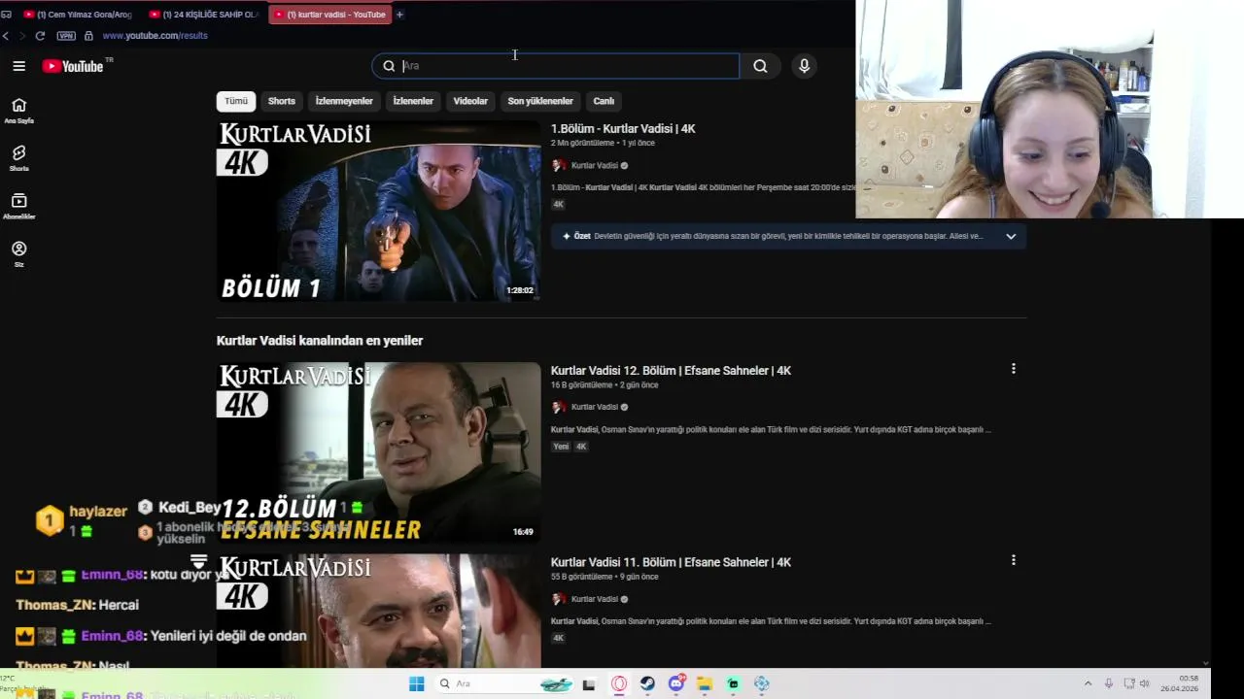
Task: Click the '2 Mn görüntüleme • 1 yıl önce' text
Action: tap(603, 144)
